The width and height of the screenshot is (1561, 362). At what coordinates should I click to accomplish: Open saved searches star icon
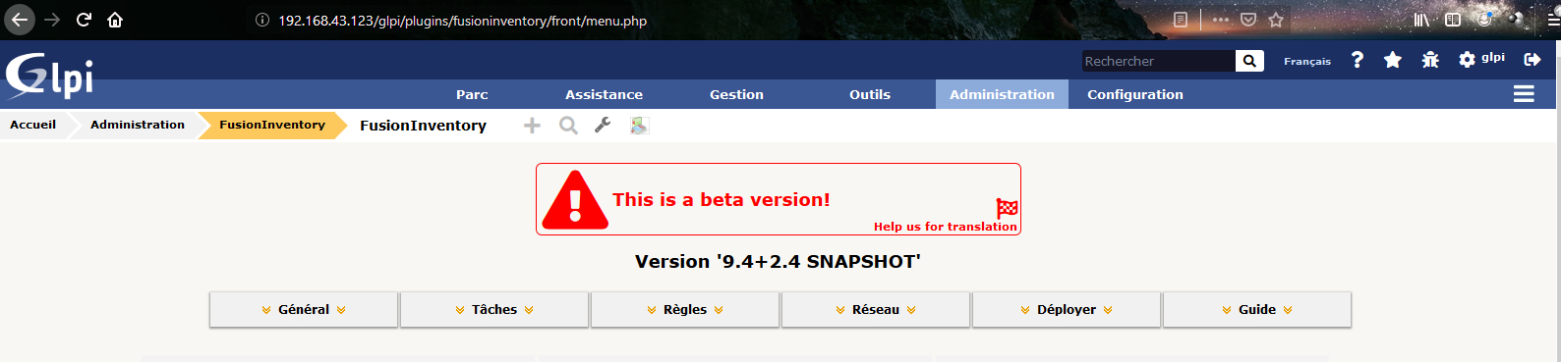tap(1392, 60)
